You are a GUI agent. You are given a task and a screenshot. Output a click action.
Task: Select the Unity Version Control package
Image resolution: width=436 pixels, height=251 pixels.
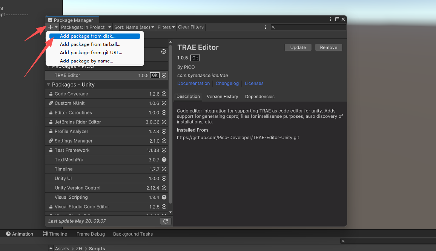[x=106, y=188]
